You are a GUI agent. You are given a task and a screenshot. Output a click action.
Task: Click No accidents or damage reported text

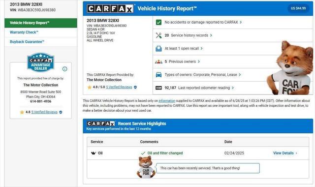[x=201, y=22]
